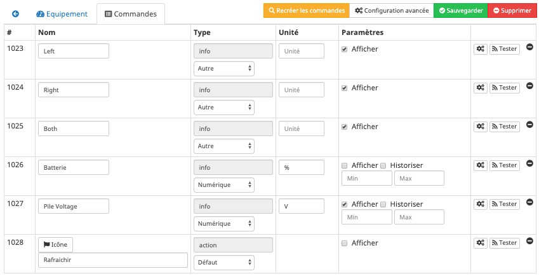Expand the Numérique dropdown for Batterie
The height and width of the screenshot is (276, 539).
click(x=223, y=185)
